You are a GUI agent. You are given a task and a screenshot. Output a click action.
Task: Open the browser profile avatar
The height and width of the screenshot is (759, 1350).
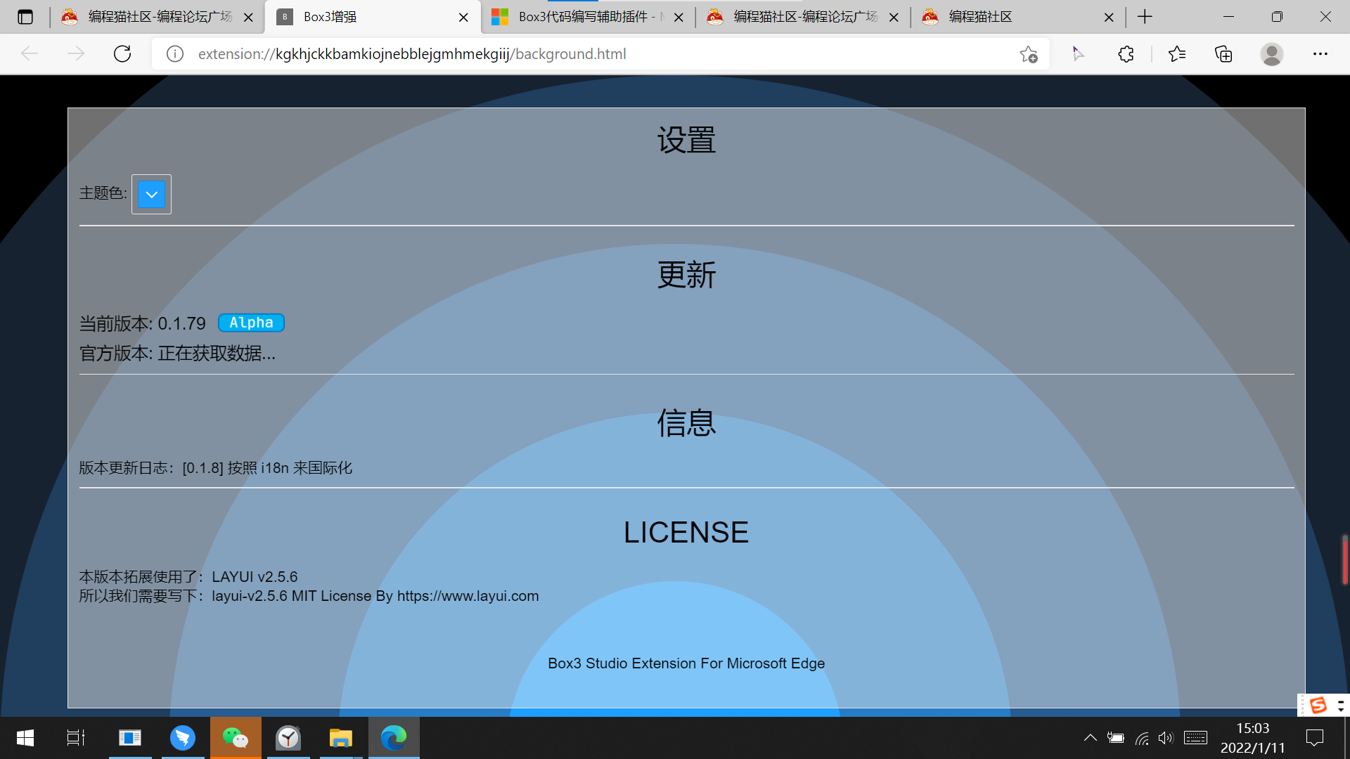pos(1271,54)
